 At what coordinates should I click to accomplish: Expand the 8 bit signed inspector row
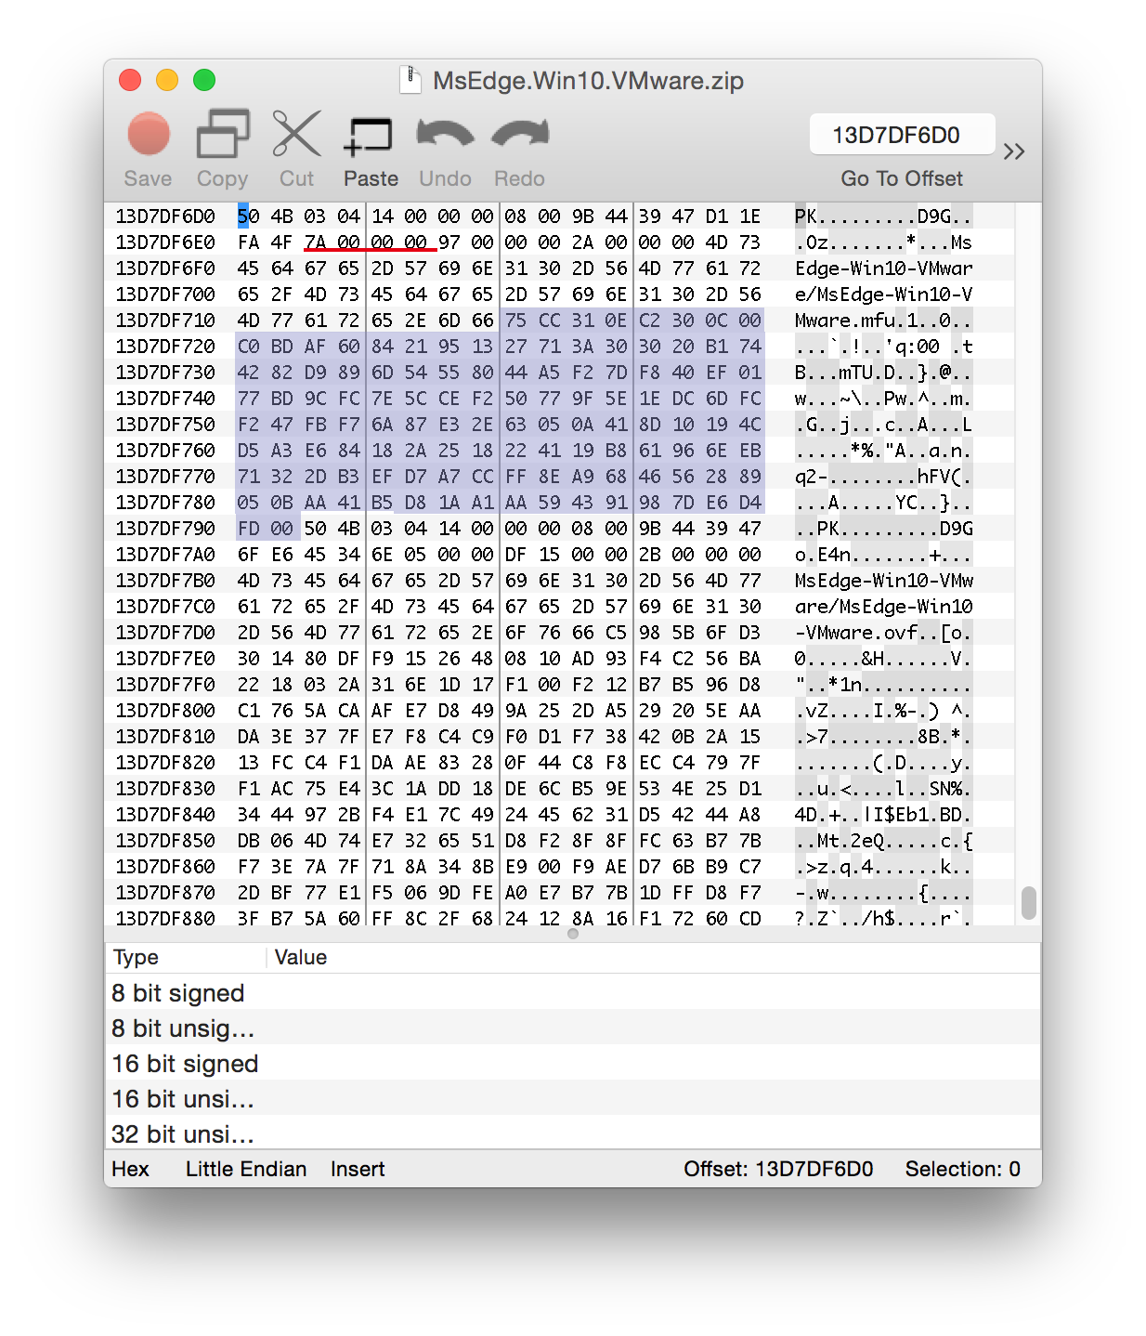(x=177, y=993)
